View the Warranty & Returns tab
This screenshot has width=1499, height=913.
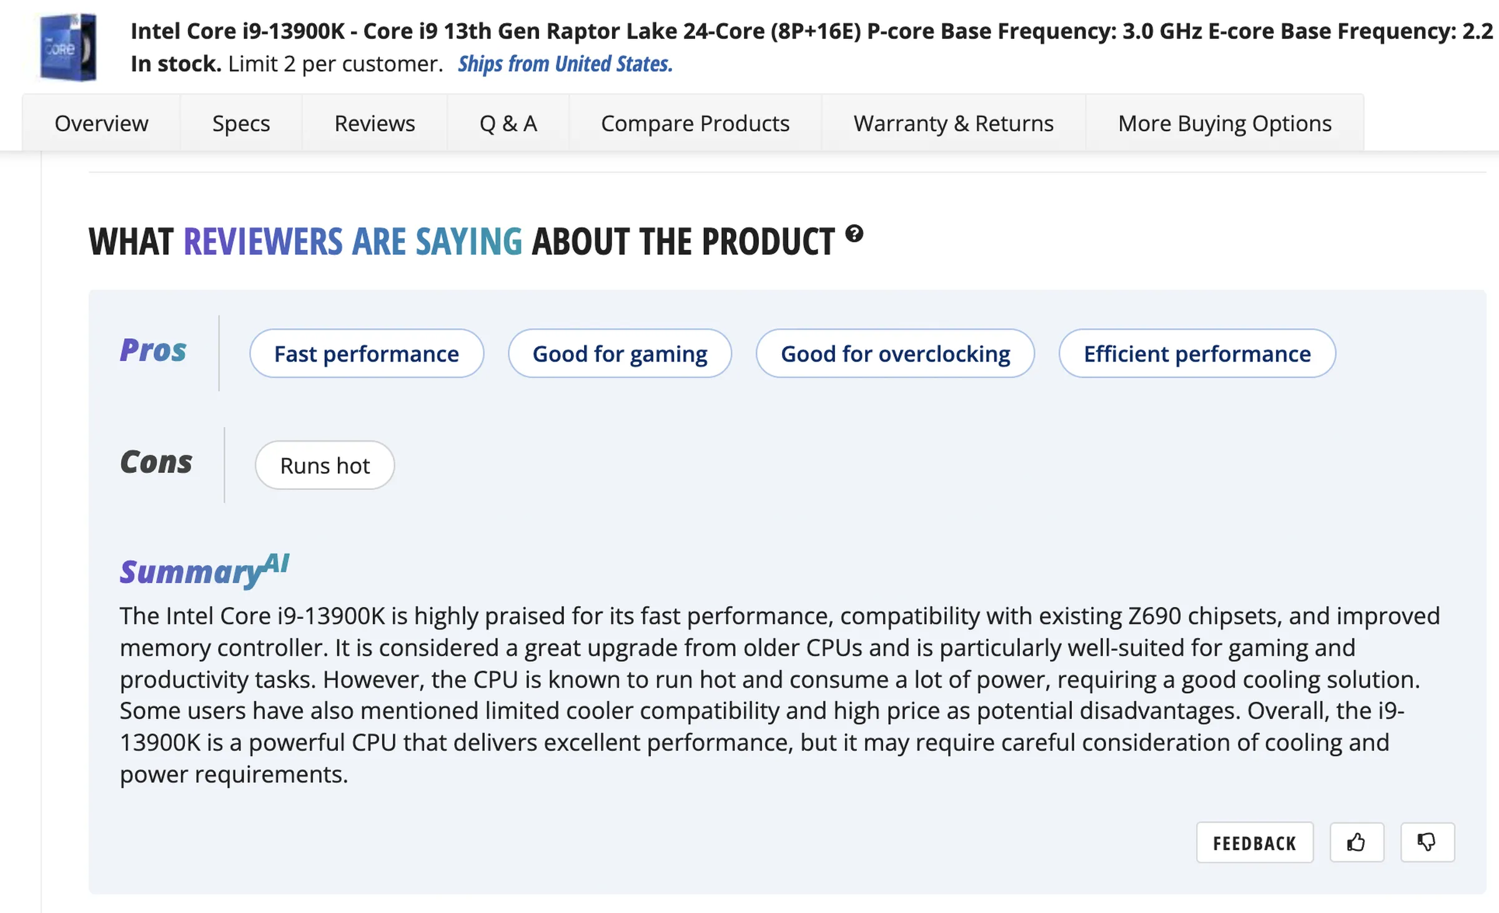tap(954, 123)
